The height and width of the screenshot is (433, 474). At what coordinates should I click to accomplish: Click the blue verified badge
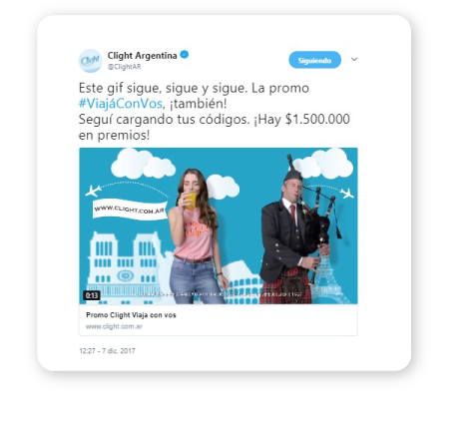185,55
